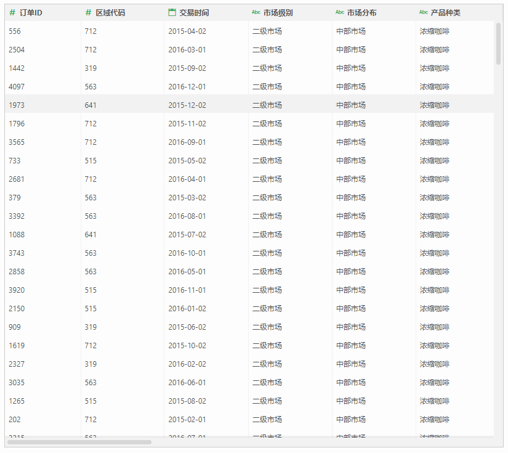Select the cell with order ID 556

point(42,31)
